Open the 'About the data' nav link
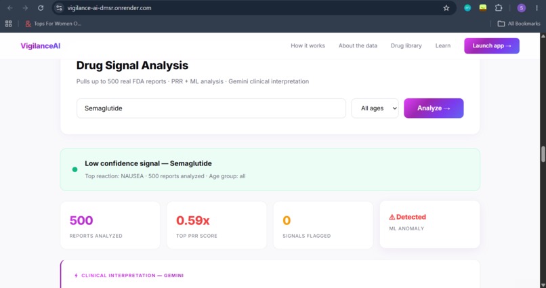The image size is (546, 288). coord(358,45)
